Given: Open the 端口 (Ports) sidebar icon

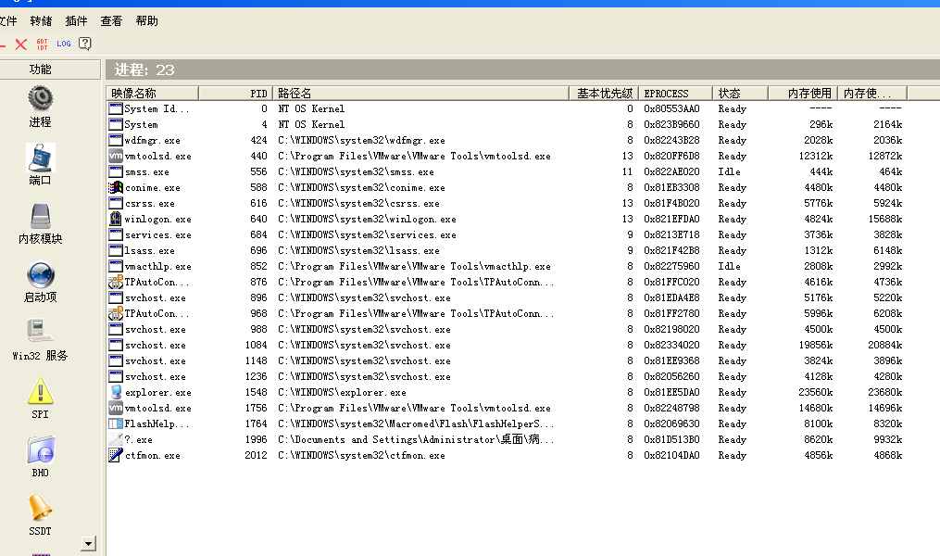Looking at the screenshot, I should click(x=40, y=158).
